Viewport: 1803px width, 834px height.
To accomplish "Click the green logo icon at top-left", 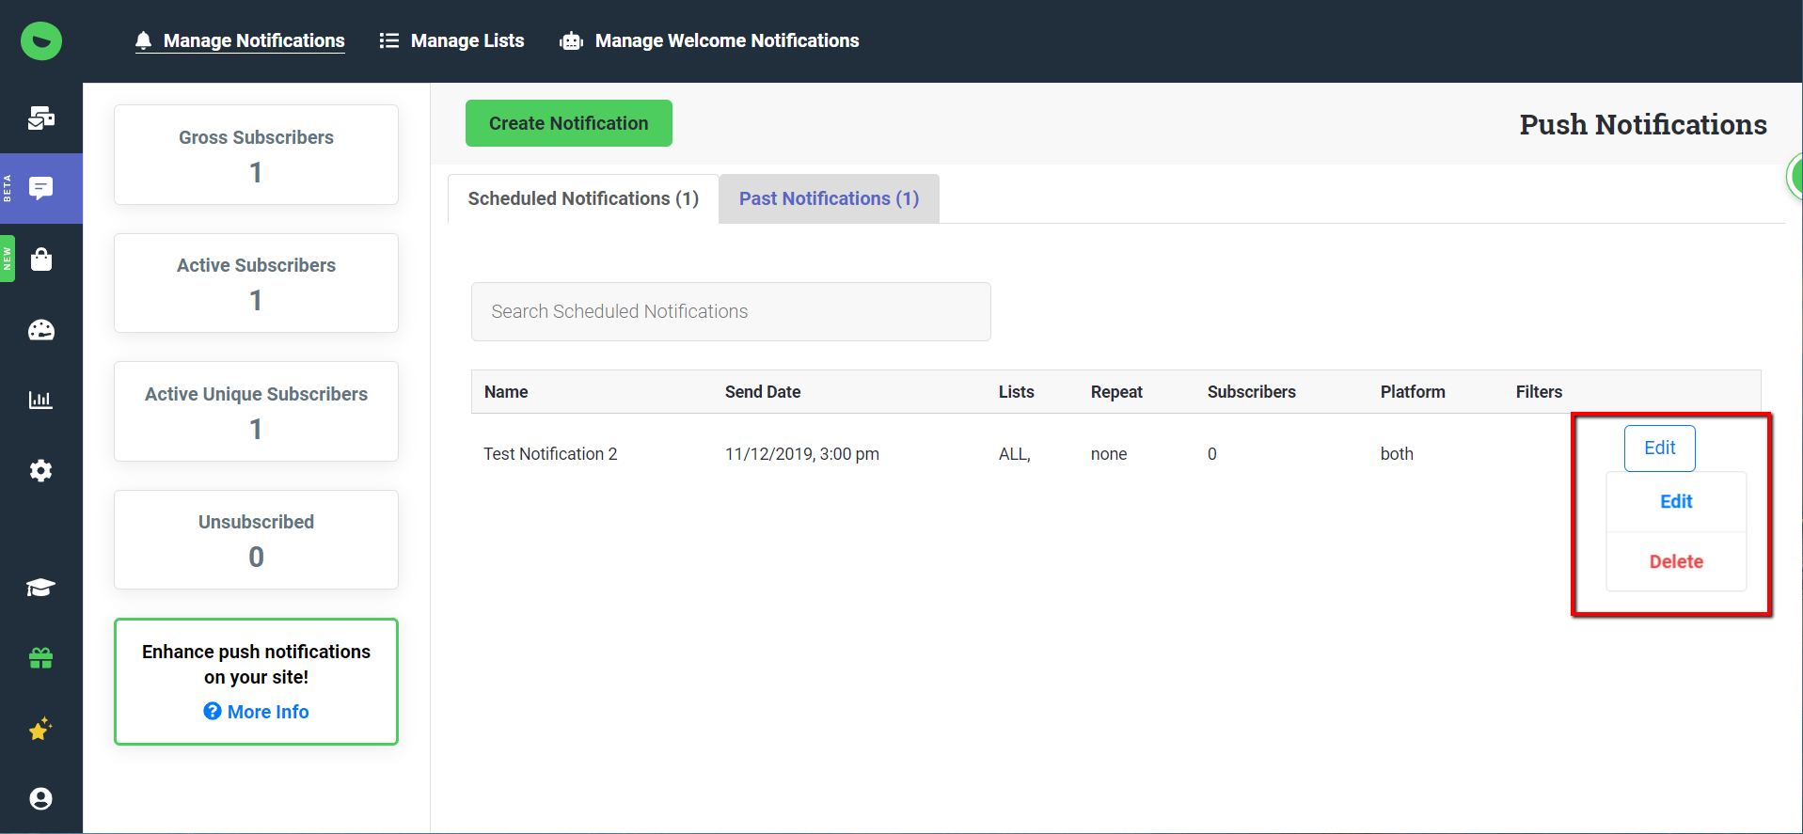I will (x=41, y=41).
